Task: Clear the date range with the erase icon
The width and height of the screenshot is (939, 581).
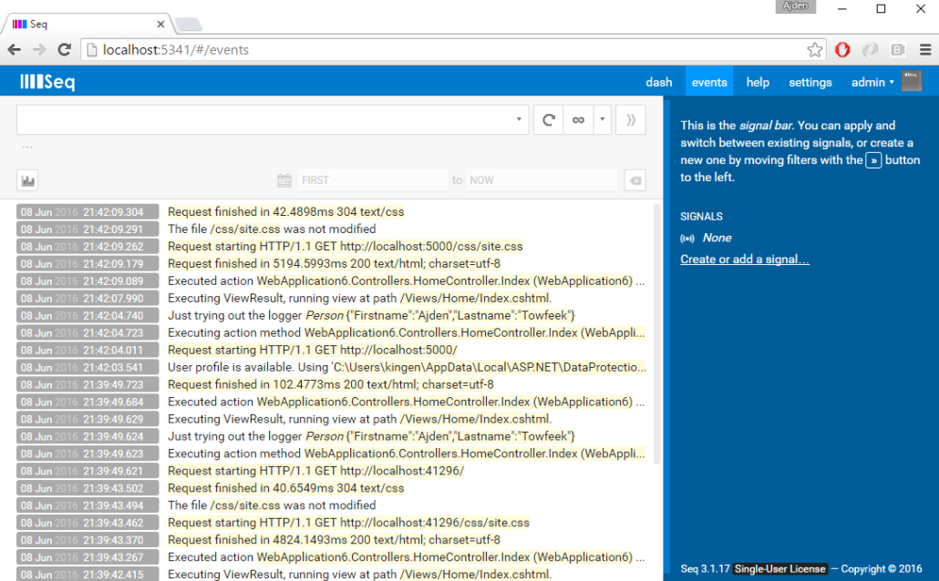Action: (x=635, y=179)
